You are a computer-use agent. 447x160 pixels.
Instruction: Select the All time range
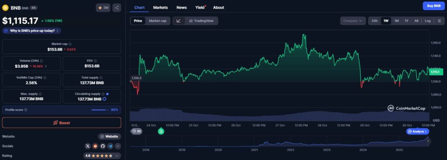coord(416,21)
